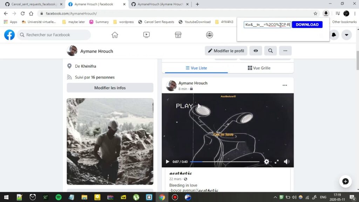Open the Groups icon in navigation

click(210, 35)
